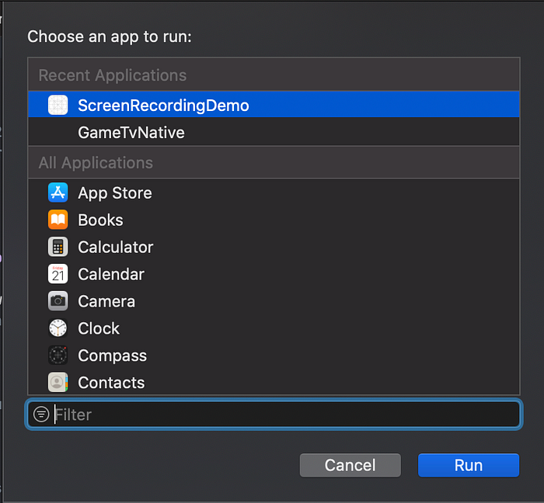Viewport: 544px width, 503px height.
Task: Click the Calendar icon showing 21
Action: [x=58, y=274]
